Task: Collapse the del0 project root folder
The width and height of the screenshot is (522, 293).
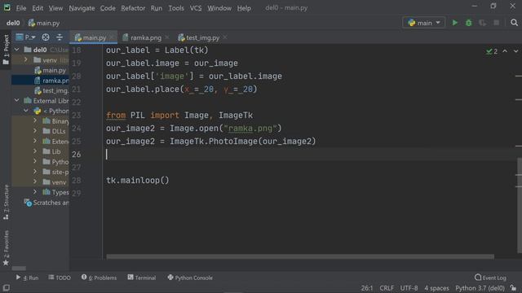Action: [16, 50]
